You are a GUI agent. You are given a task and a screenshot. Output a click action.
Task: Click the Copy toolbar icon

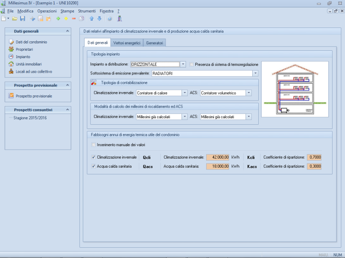coord(41,18)
